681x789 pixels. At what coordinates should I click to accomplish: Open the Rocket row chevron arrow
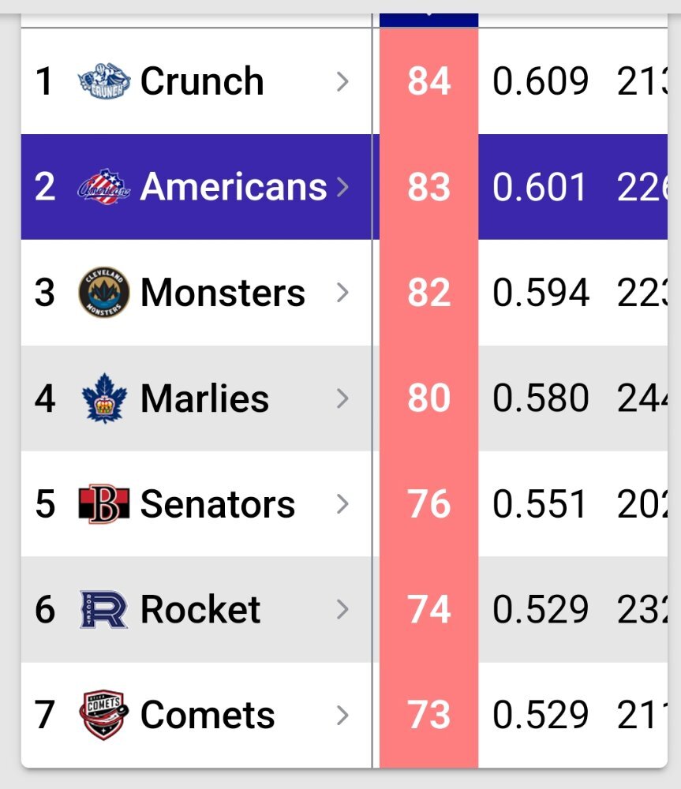point(342,610)
